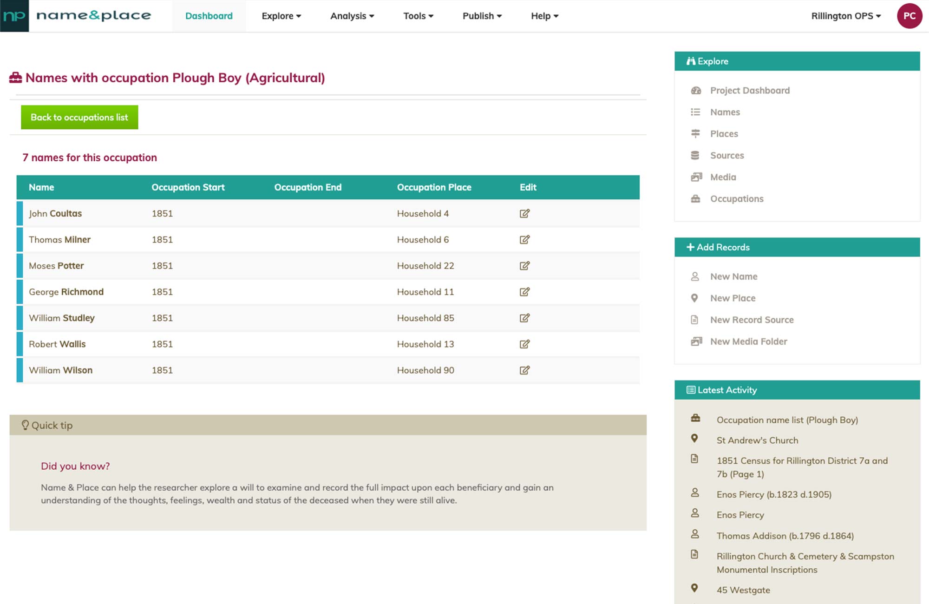
Task: Click the New Name person icon
Action: click(695, 276)
